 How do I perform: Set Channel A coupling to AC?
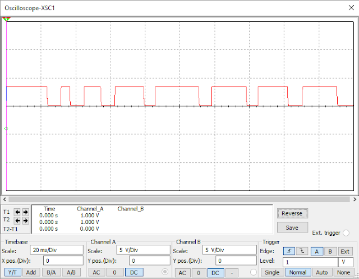coord(96,272)
